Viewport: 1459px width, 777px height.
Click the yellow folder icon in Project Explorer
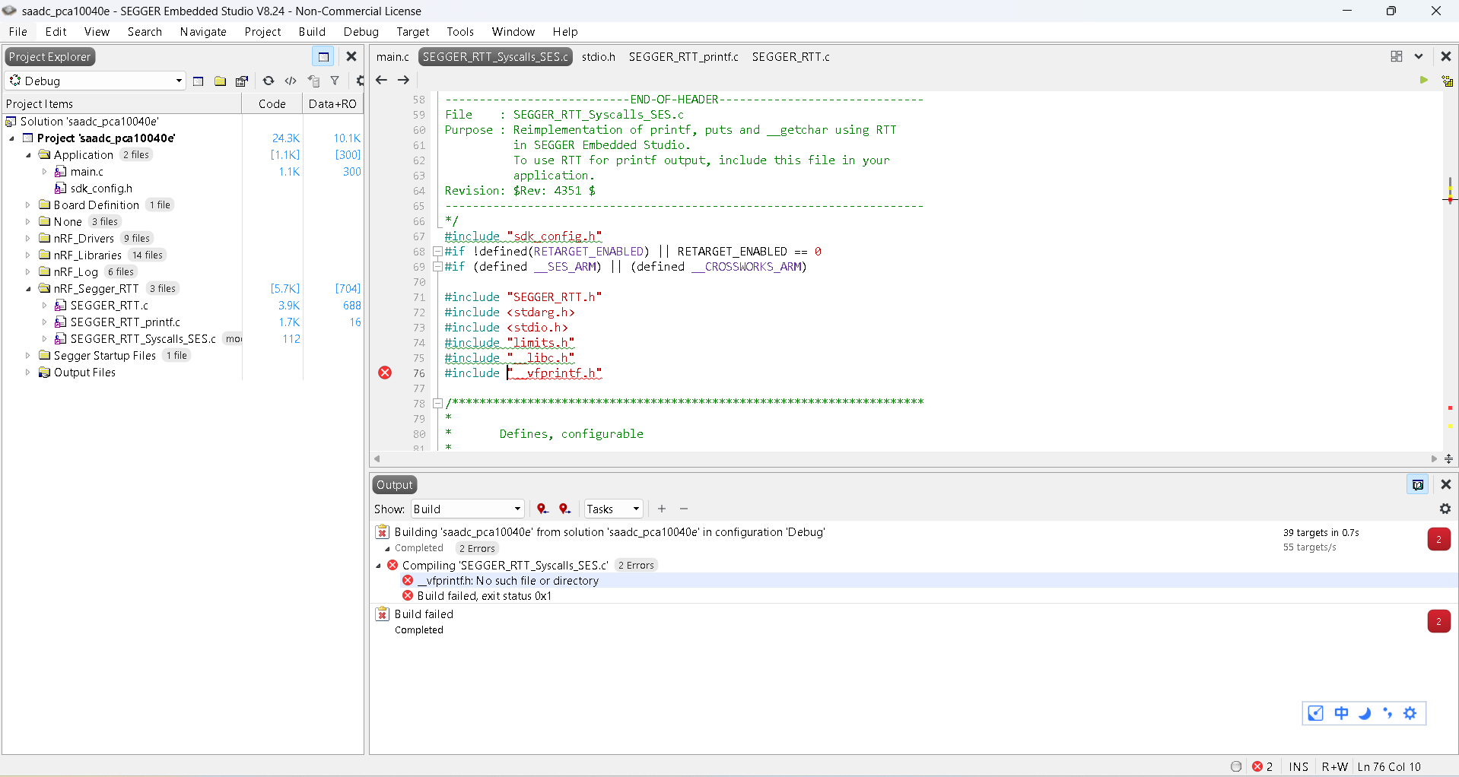point(220,81)
